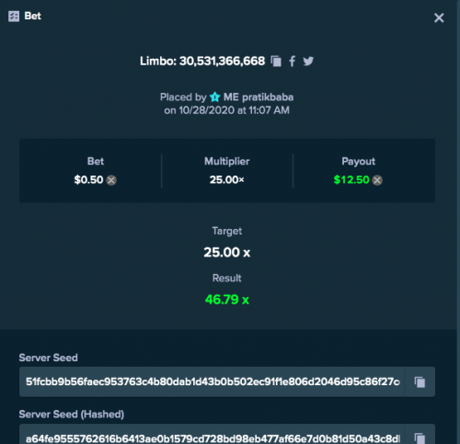The image size is (460, 444).
Task: Select the Server Seed text field
Action: pyautogui.click(x=213, y=381)
